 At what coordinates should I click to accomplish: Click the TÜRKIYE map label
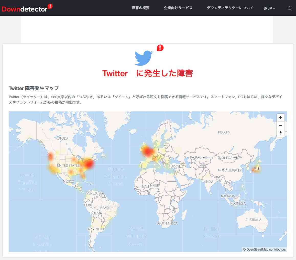(x=175, y=166)
